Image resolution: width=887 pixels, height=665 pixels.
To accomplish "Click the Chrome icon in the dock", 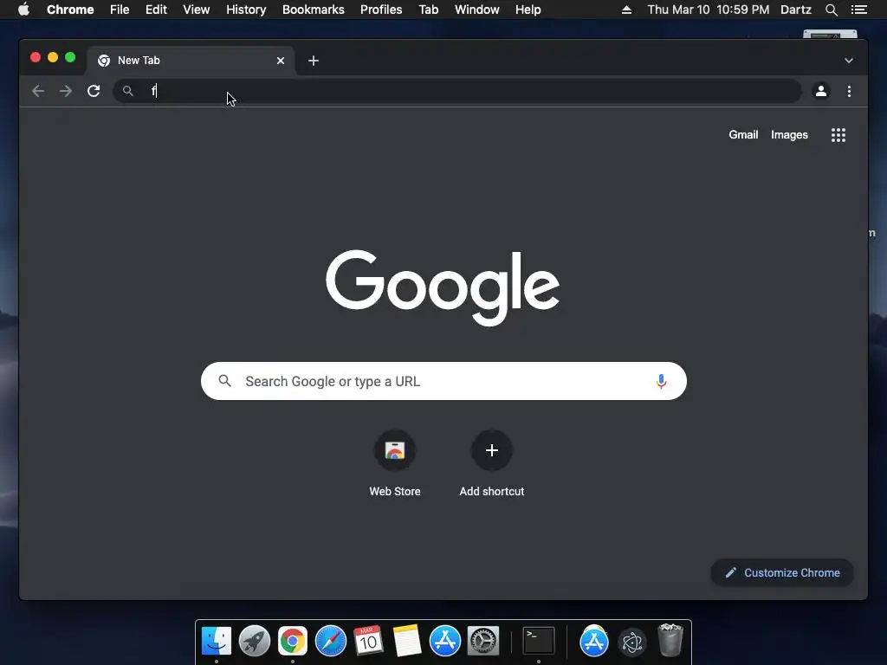I will [293, 642].
